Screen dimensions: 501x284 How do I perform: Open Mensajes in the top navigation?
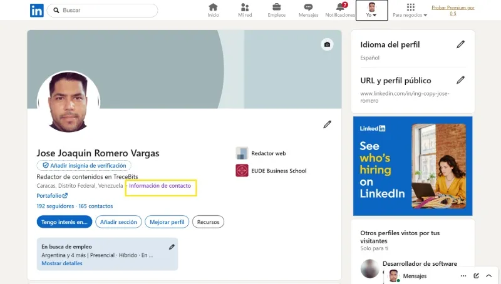click(308, 10)
